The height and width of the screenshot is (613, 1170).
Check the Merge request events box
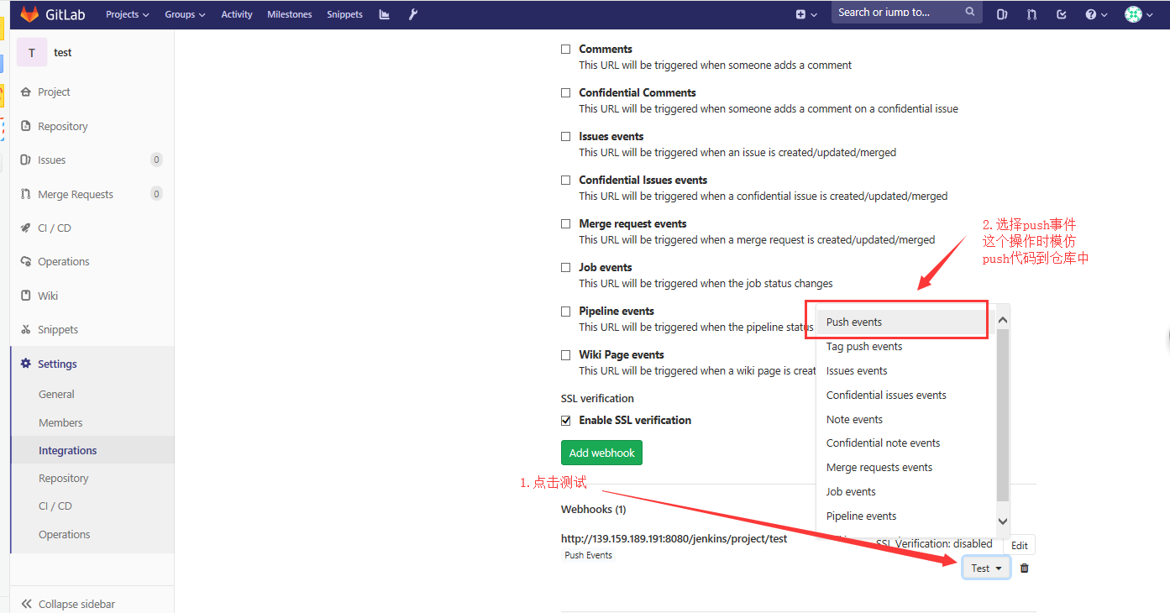[566, 224]
